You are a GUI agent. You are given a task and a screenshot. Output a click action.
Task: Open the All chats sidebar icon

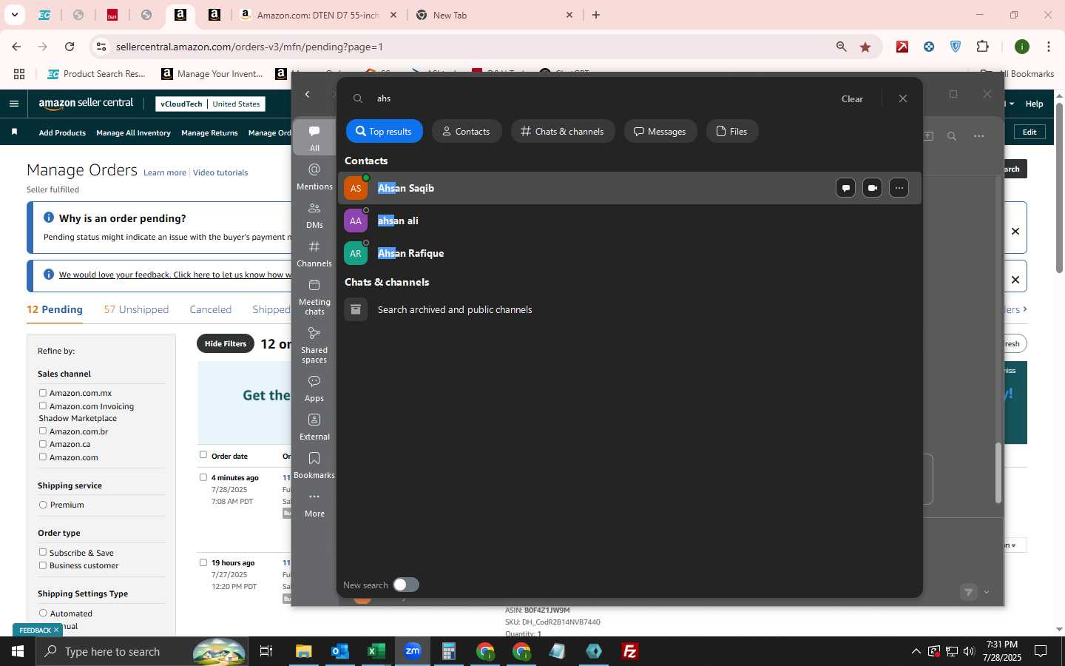click(314, 138)
